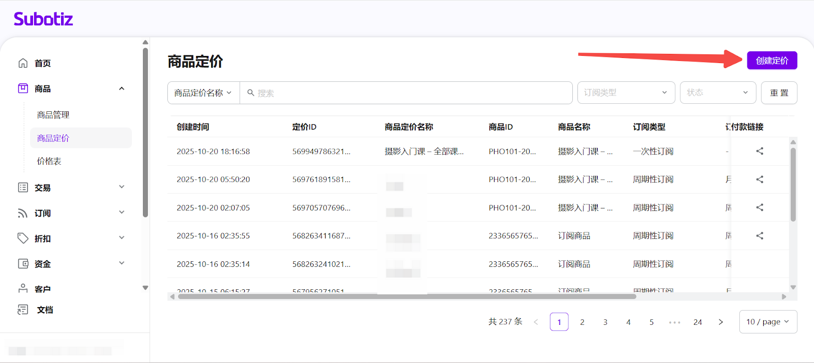Click the subscription feed icon

(23, 213)
